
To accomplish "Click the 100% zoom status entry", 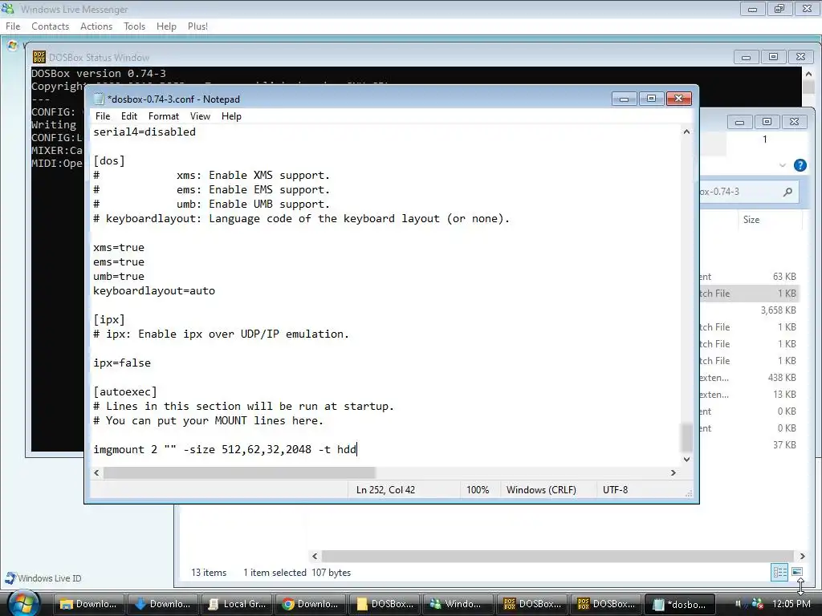I will pos(478,490).
